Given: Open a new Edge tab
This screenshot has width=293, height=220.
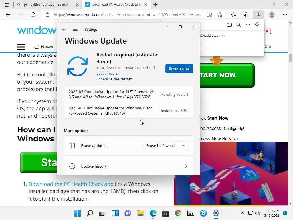Looking at the screenshot, I should click(155, 5).
